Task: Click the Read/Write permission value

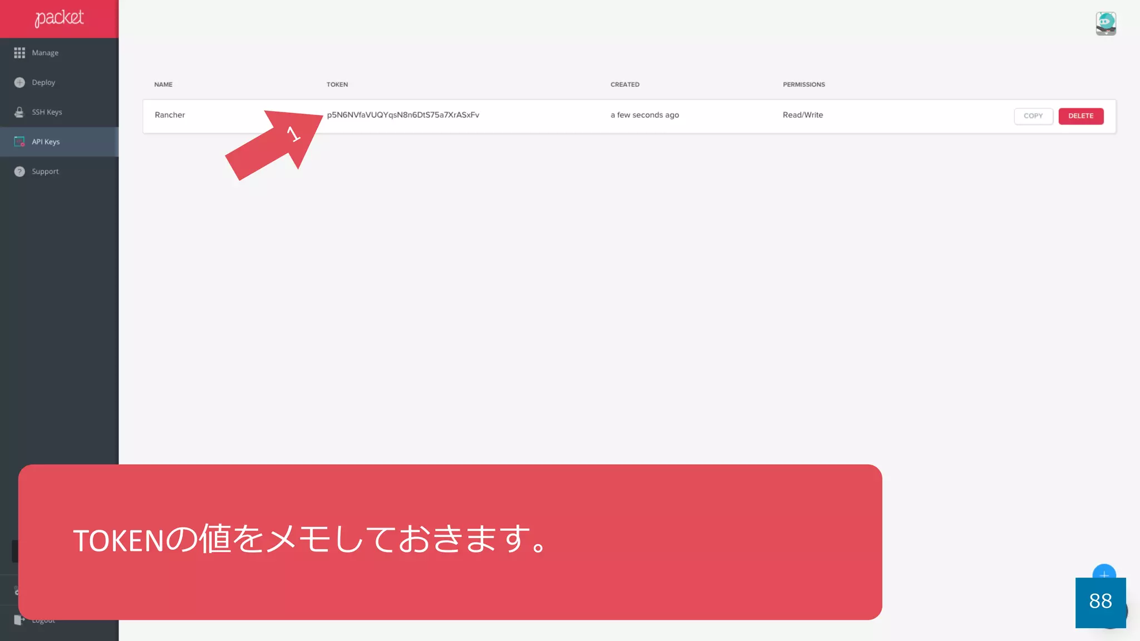Action: pos(803,115)
